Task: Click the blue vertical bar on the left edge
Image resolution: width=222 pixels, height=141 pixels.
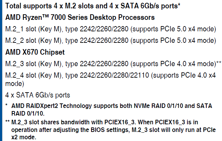Action: click(1, 70)
